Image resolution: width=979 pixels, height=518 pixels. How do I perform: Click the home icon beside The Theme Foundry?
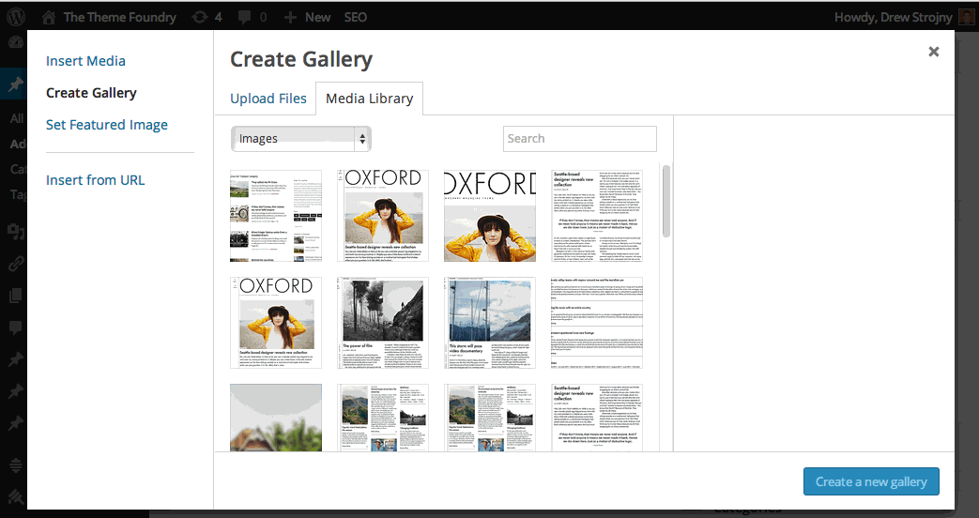coord(49,17)
